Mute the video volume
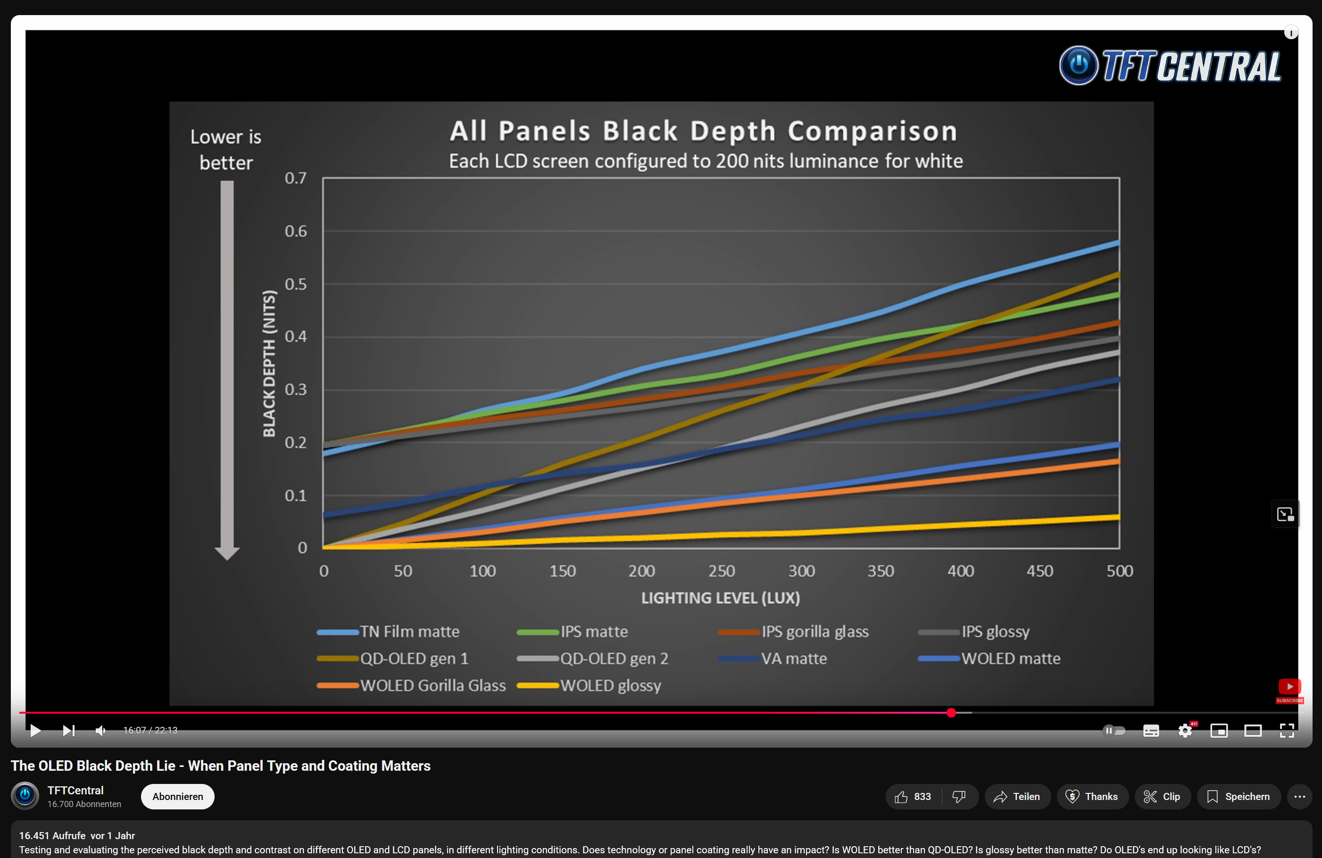1322x858 pixels. tap(100, 730)
